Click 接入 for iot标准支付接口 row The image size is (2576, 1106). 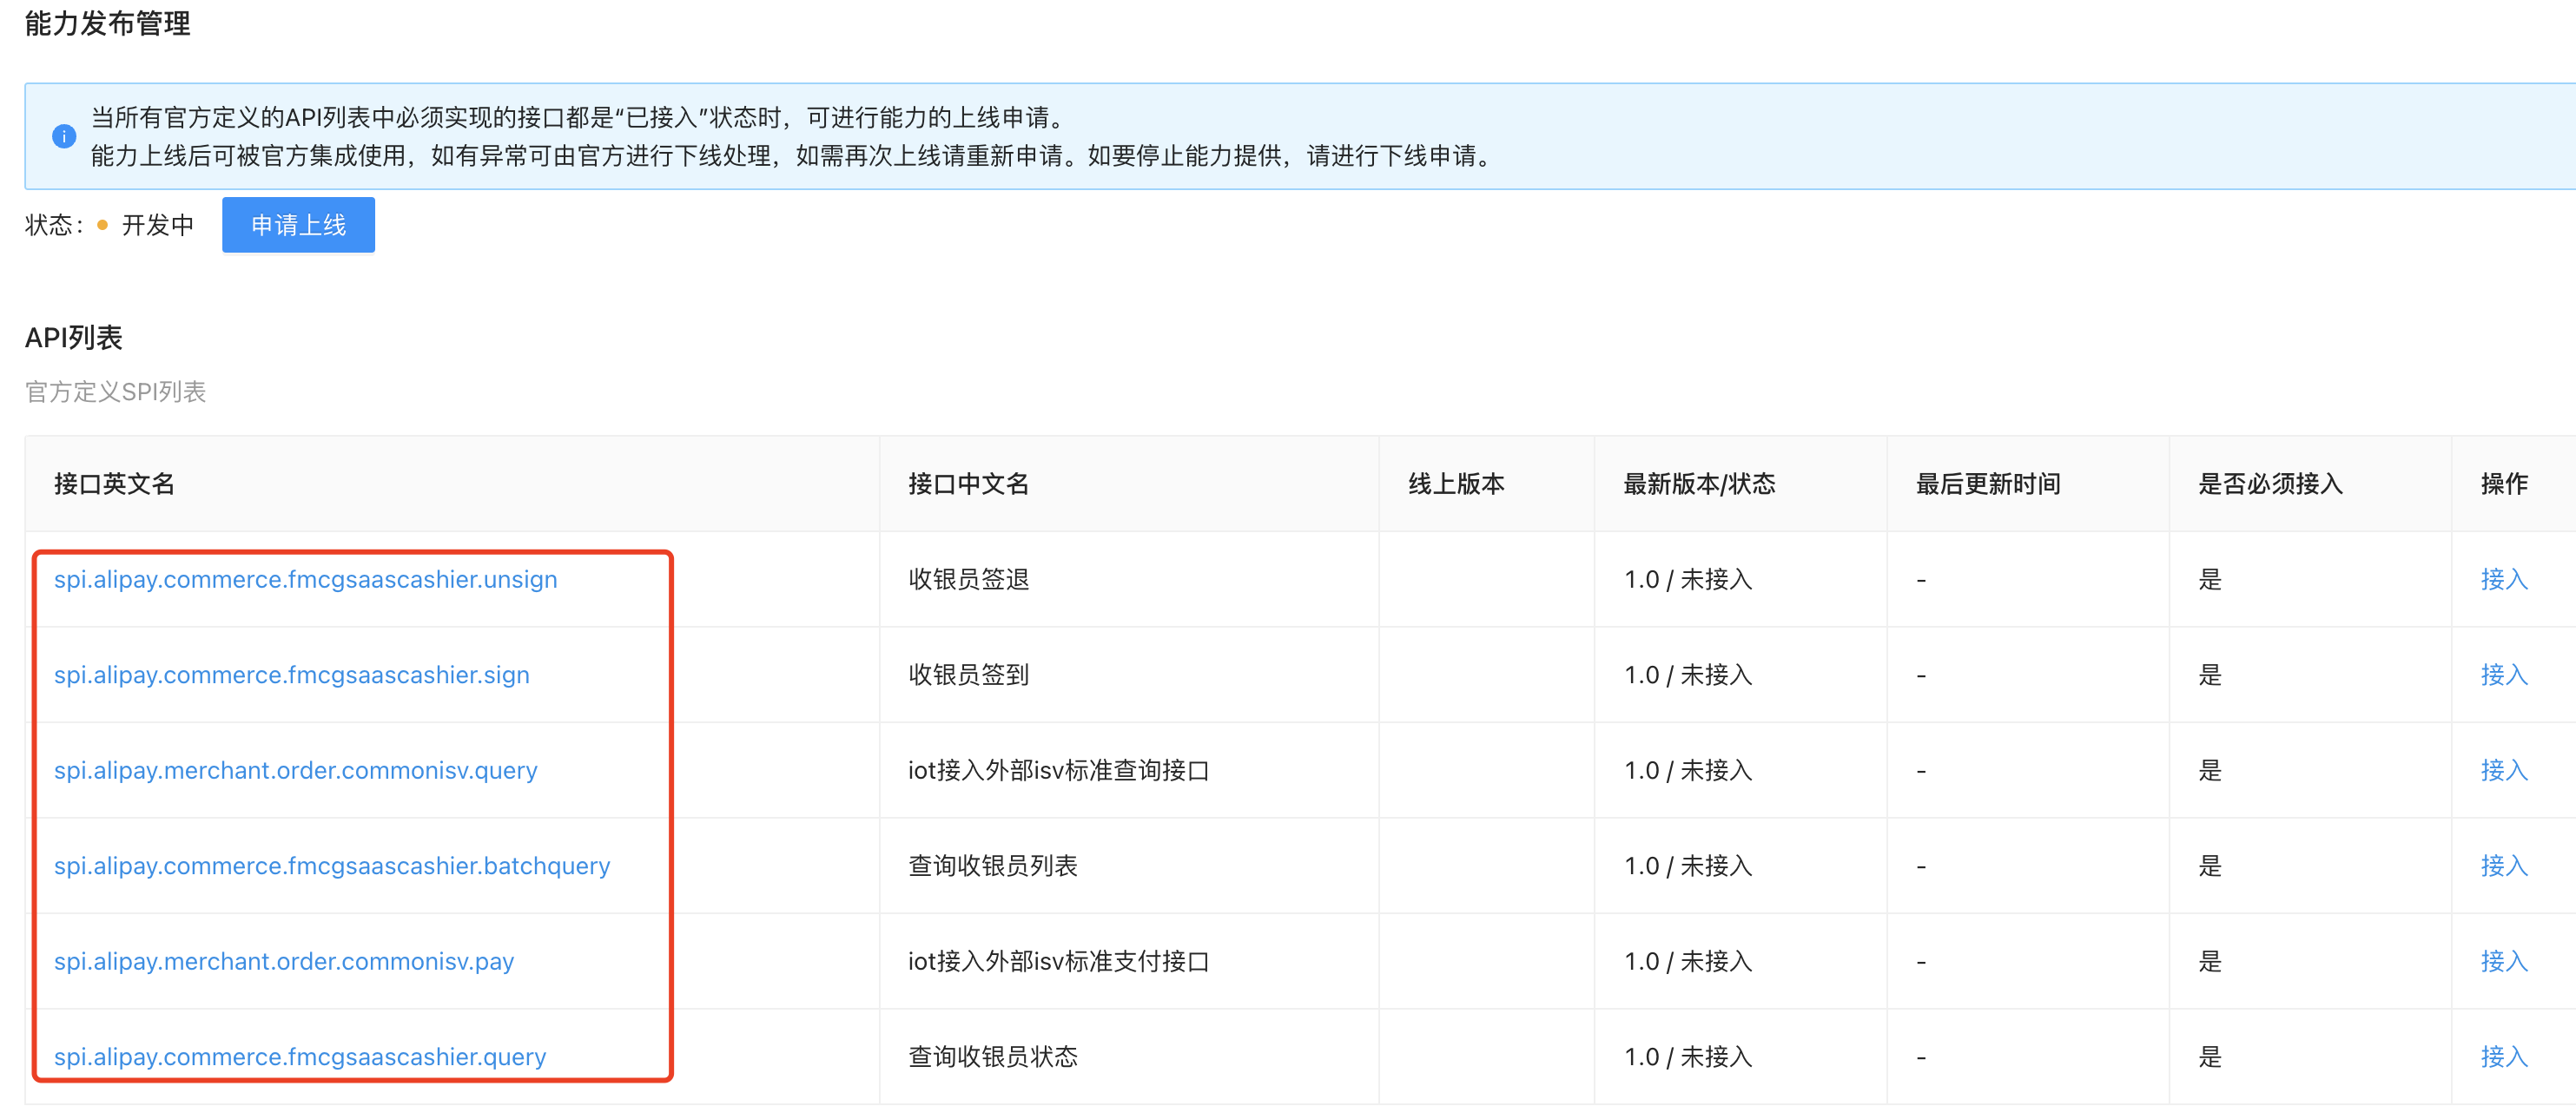coord(2503,961)
